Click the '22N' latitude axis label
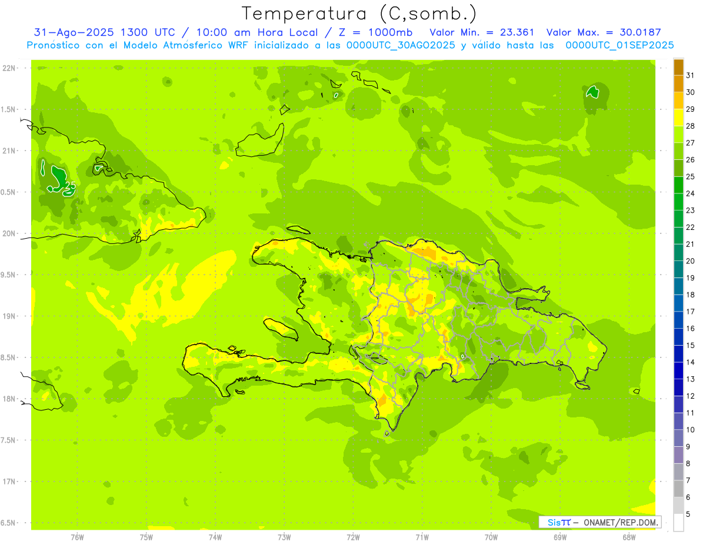706x545 pixels. pyautogui.click(x=8, y=68)
